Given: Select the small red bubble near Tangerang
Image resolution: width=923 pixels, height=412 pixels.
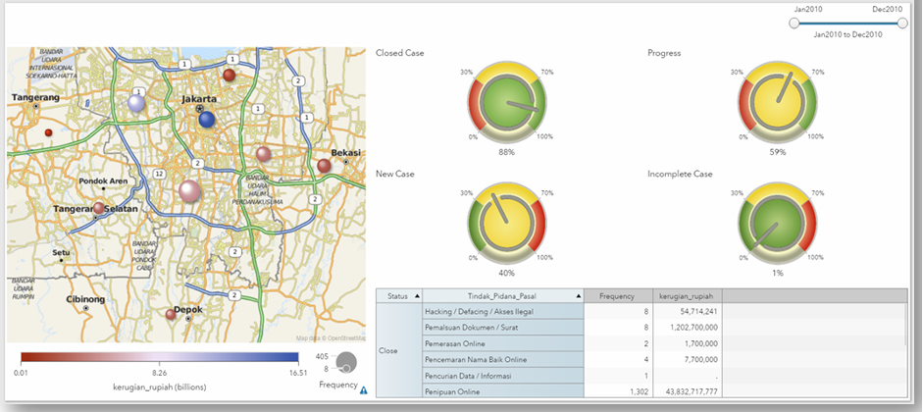Looking at the screenshot, I should click(x=48, y=132).
